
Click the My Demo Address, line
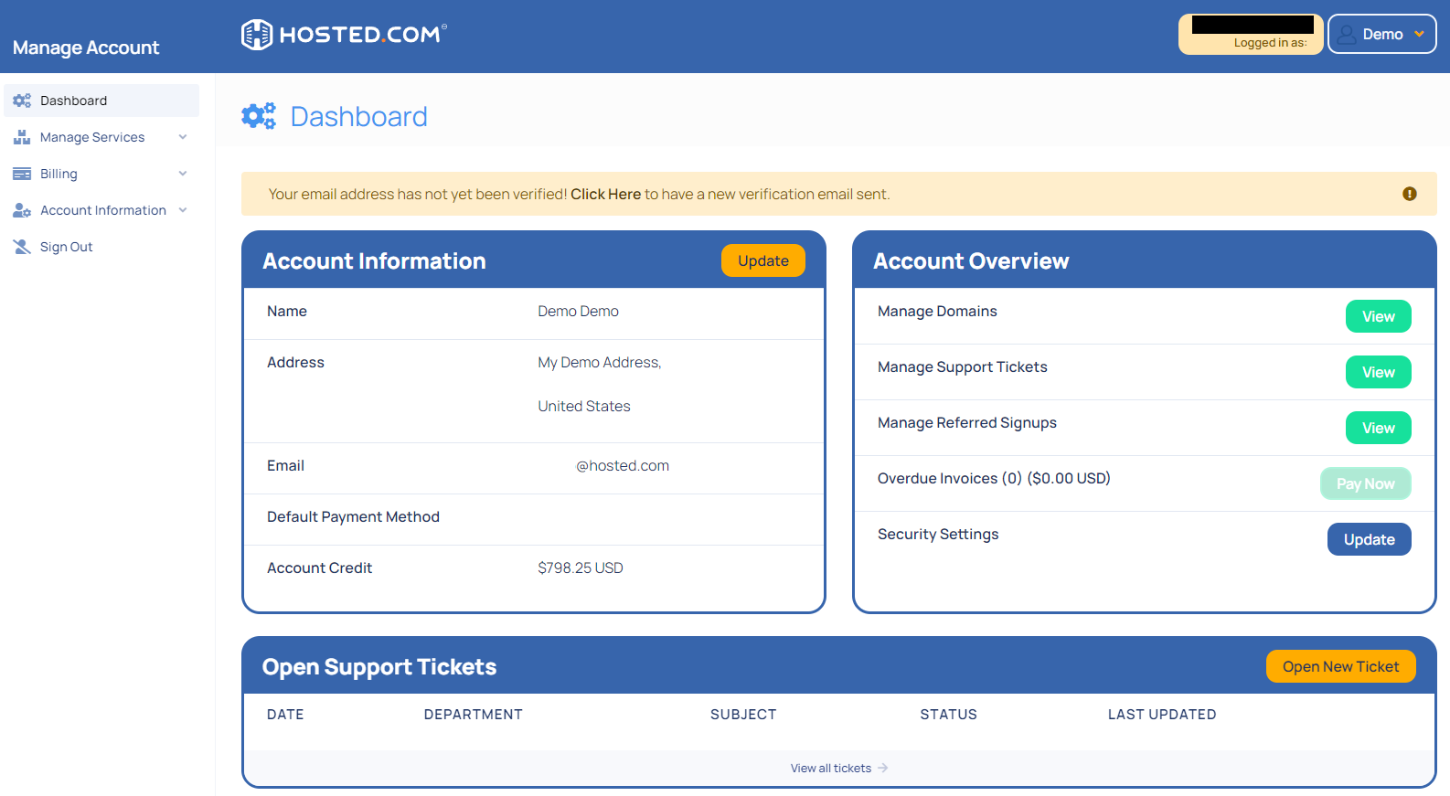coord(600,363)
